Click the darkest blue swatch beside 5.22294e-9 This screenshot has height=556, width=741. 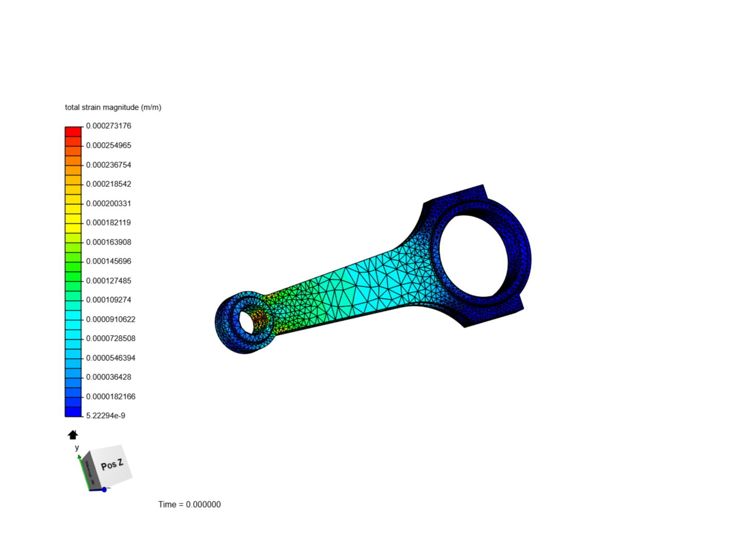73,412
